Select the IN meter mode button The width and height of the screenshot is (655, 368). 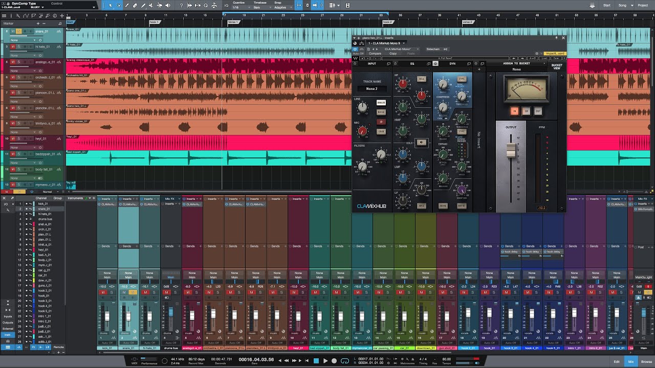(x=515, y=111)
